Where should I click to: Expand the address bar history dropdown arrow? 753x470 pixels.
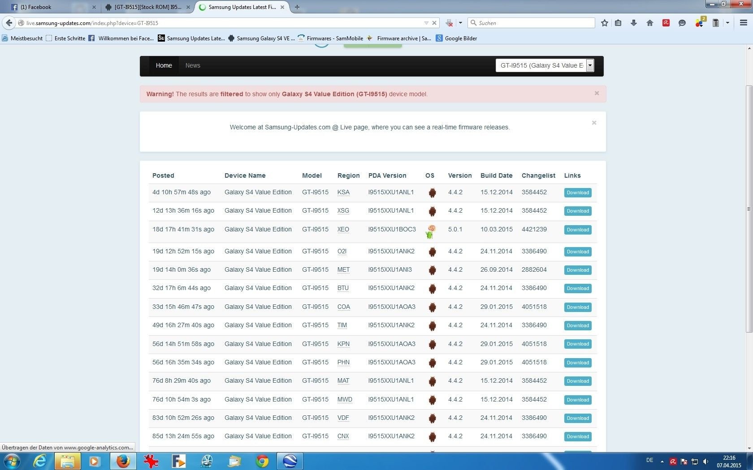click(426, 23)
